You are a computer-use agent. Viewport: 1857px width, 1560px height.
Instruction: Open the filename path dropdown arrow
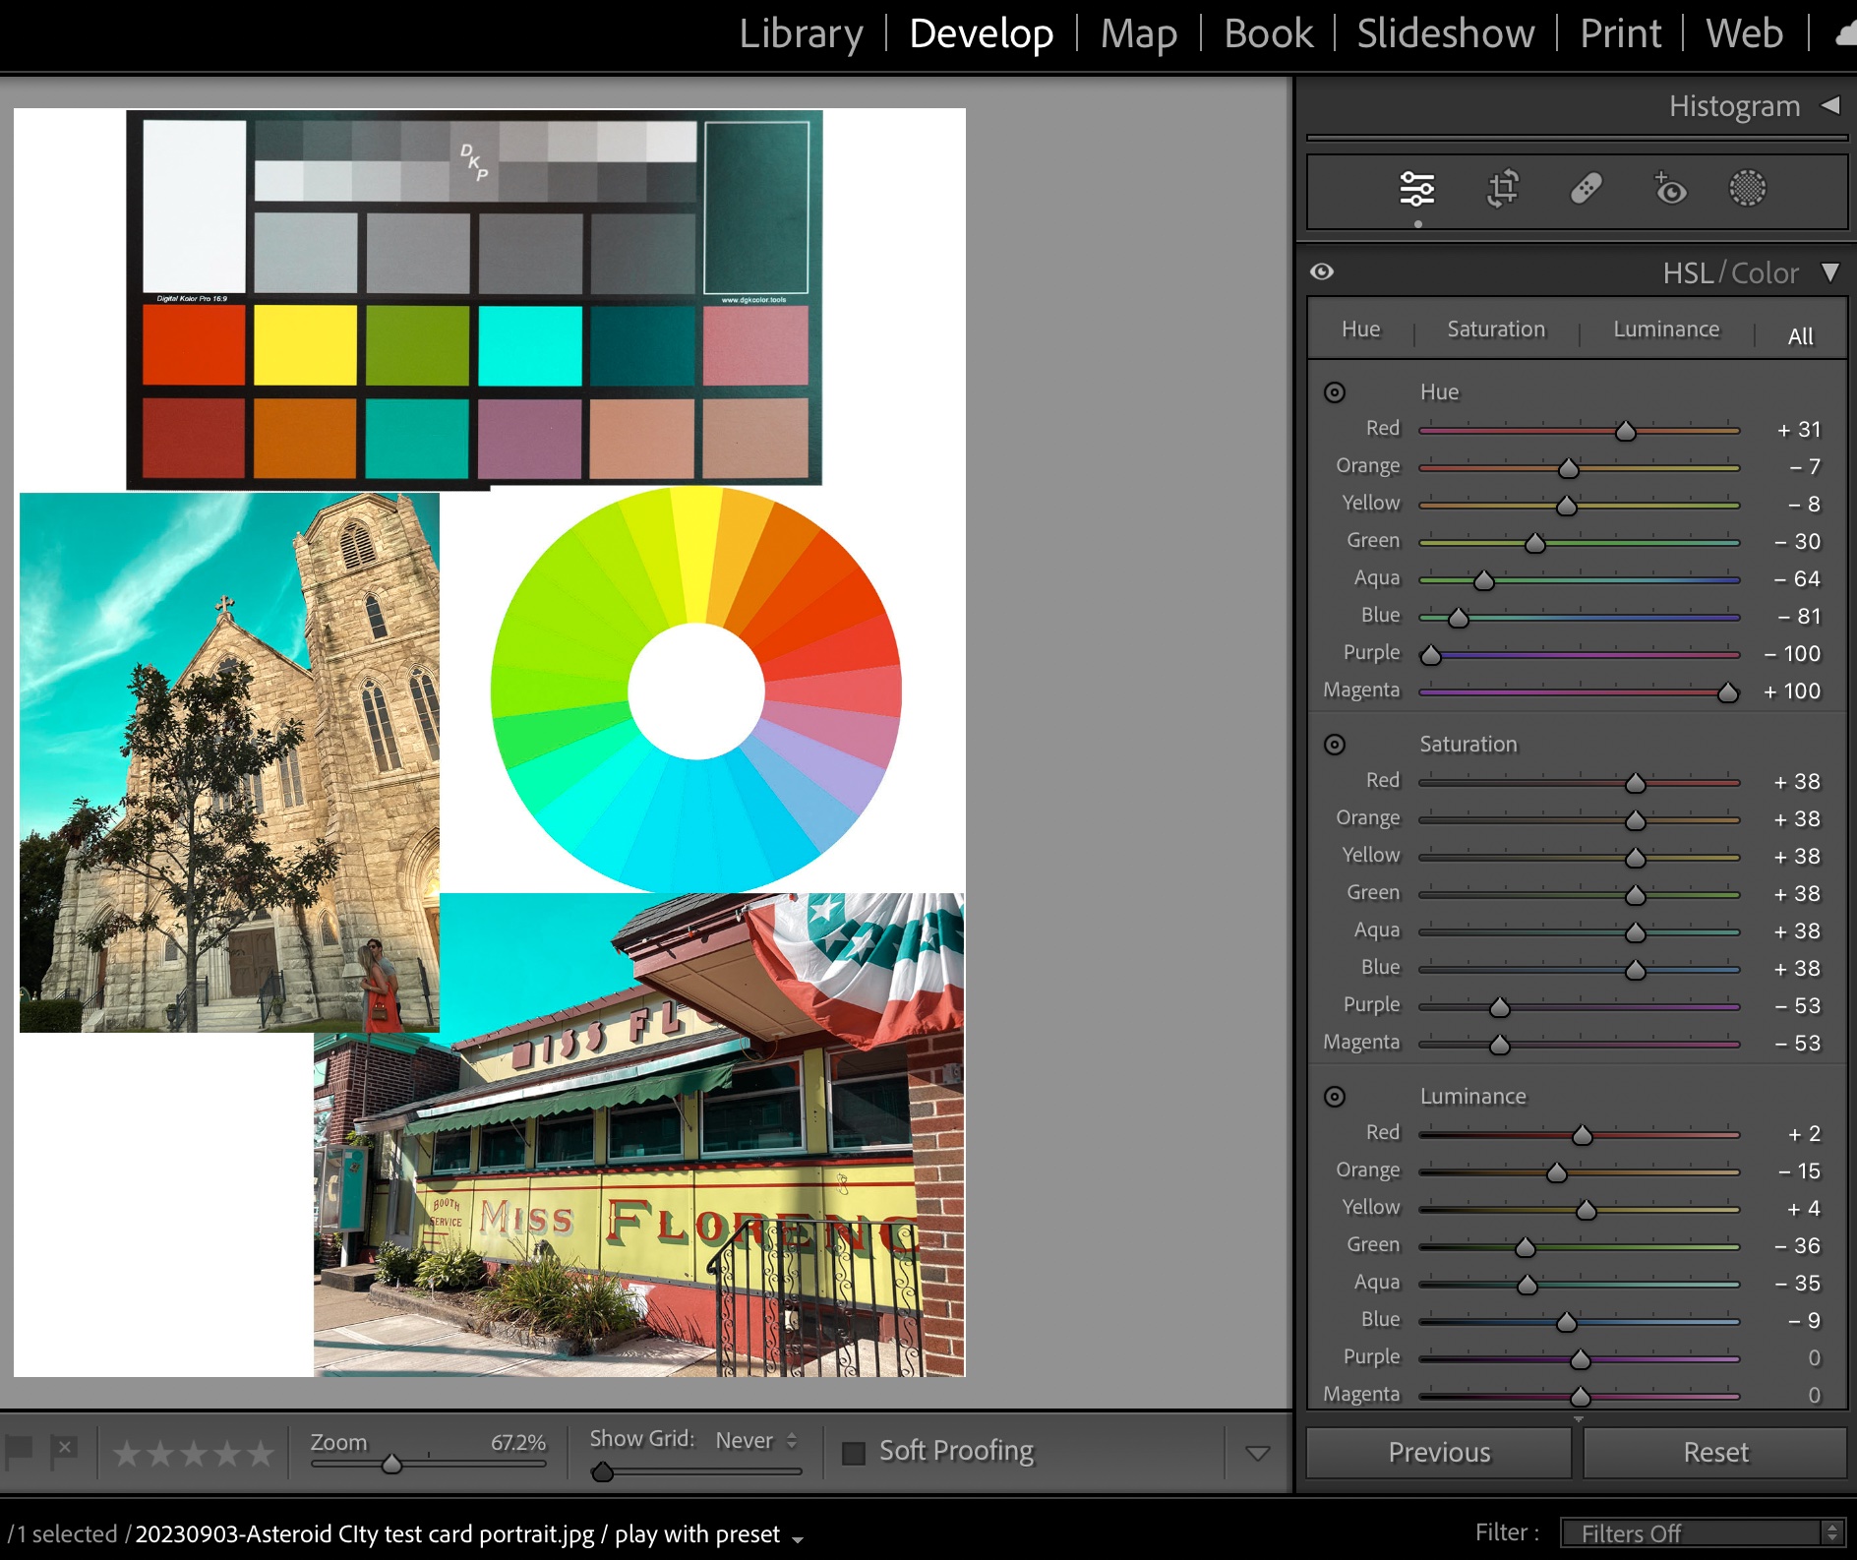click(x=798, y=1539)
